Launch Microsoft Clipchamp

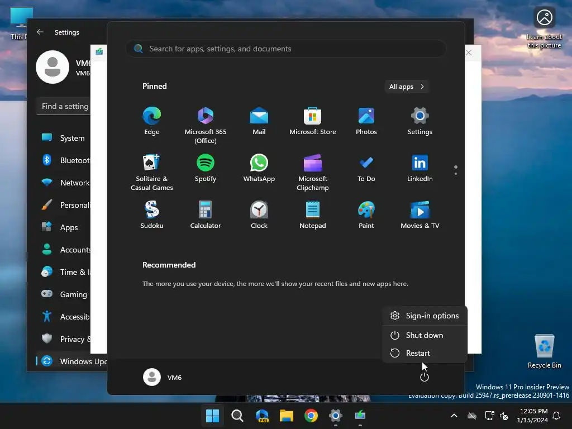(313, 172)
